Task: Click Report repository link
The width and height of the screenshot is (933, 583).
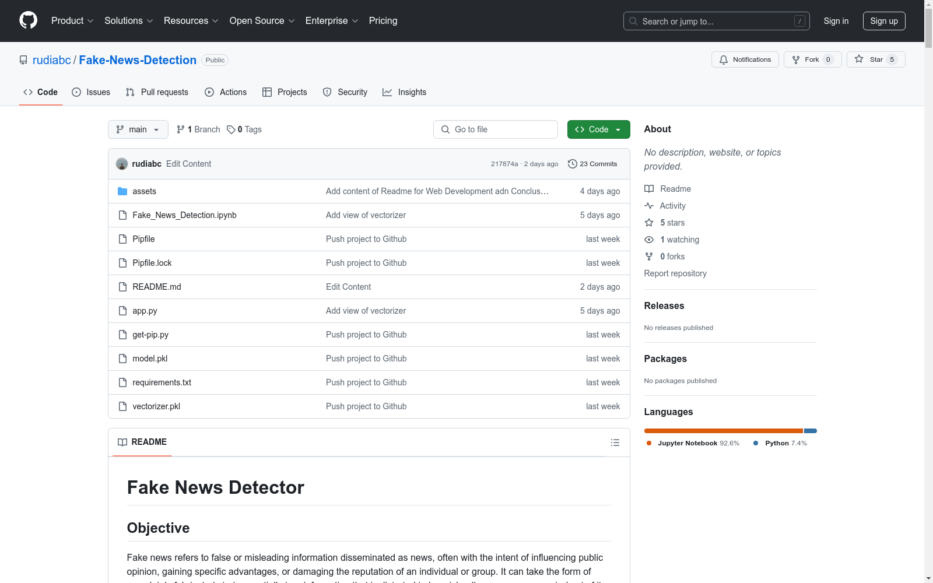Action: tap(675, 273)
